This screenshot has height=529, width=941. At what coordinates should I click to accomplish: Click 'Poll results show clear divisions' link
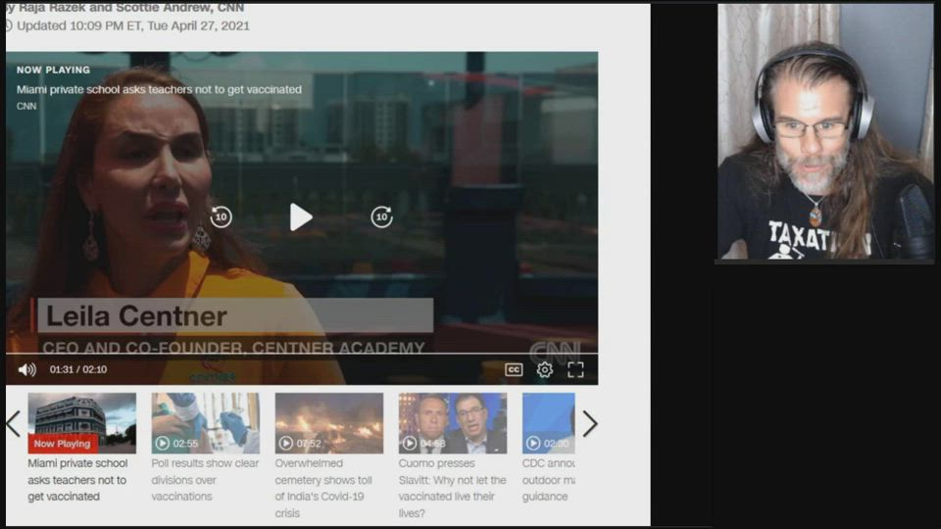click(205, 480)
